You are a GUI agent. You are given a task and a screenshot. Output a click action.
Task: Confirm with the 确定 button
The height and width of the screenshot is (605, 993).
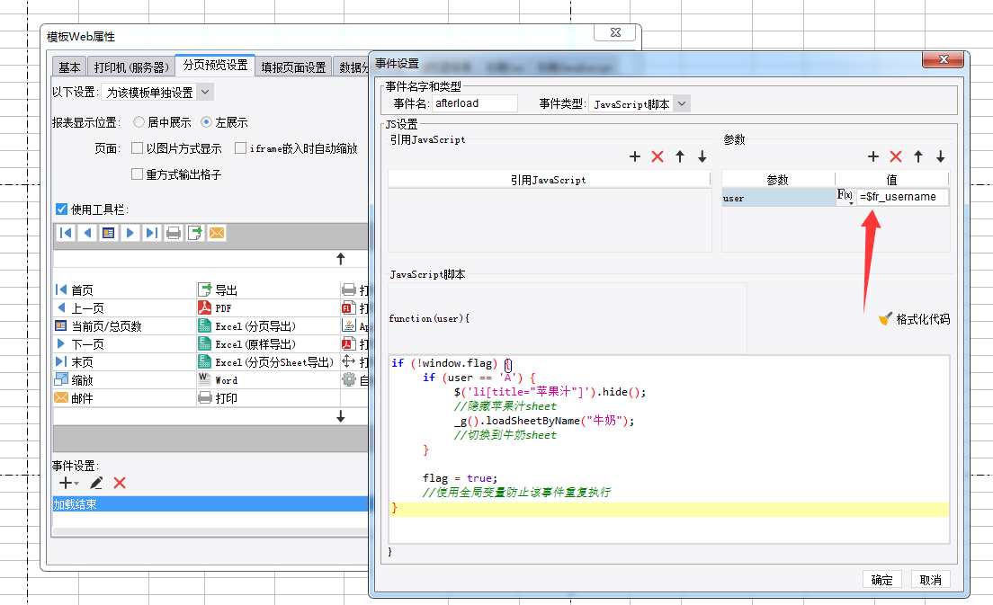click(x=881, y=580)
